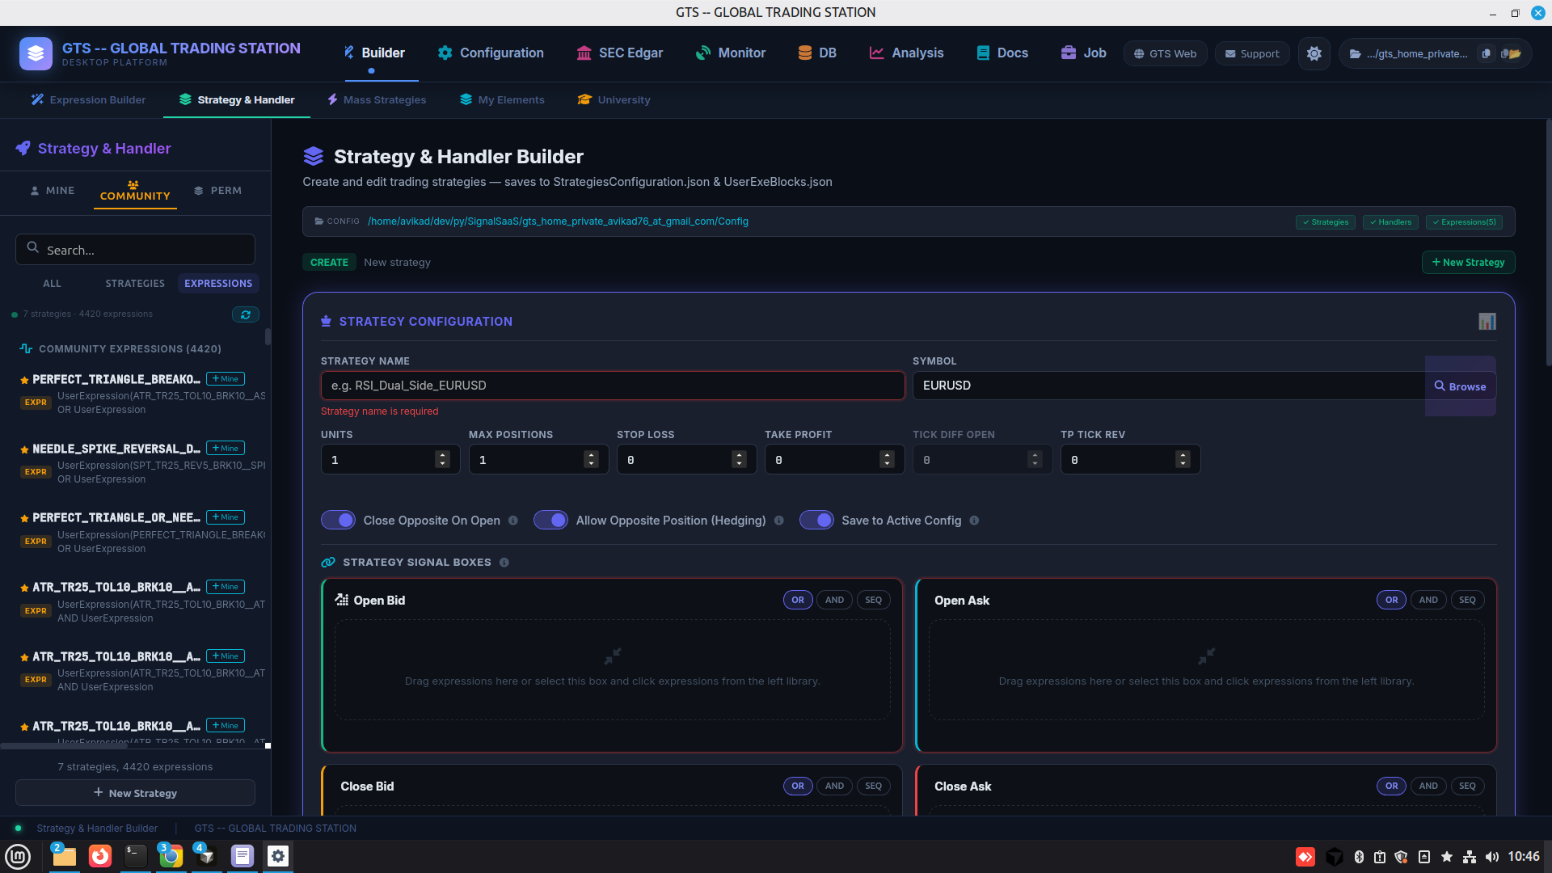Click the Stop Loss stepper arrows
1552x873 pixels.
pos(739,459)
